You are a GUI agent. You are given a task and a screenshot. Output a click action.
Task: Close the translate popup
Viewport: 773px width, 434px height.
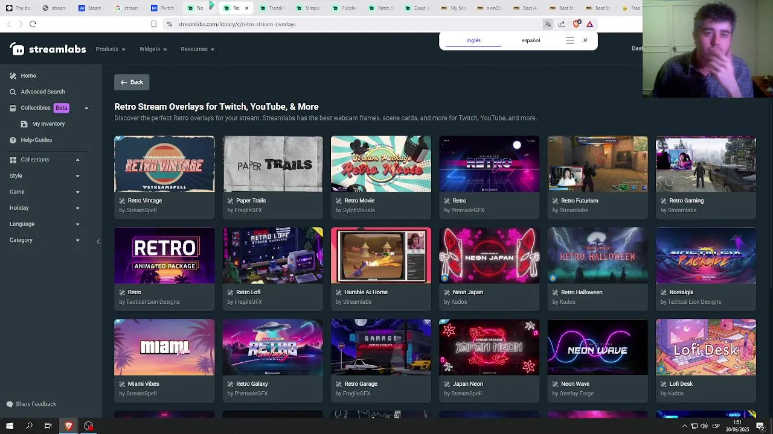(585, 40)
